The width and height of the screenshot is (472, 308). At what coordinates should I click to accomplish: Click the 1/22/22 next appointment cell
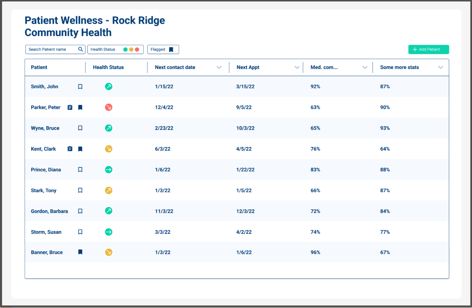tap(245, 170)
